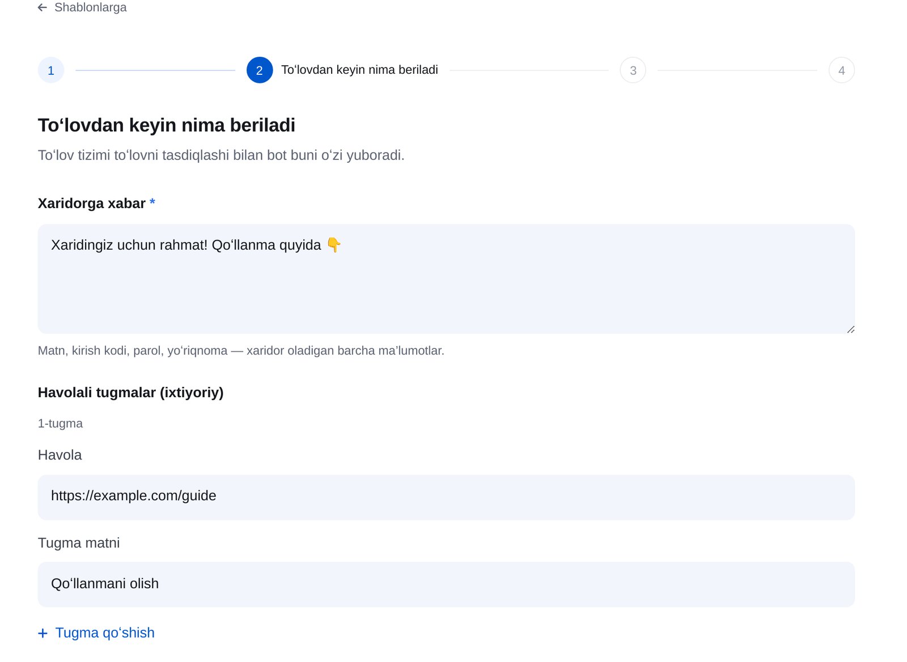
Task: Click the stepper label 'To‘lovdan keyin nima beriladi'
Action: (359, 70)
